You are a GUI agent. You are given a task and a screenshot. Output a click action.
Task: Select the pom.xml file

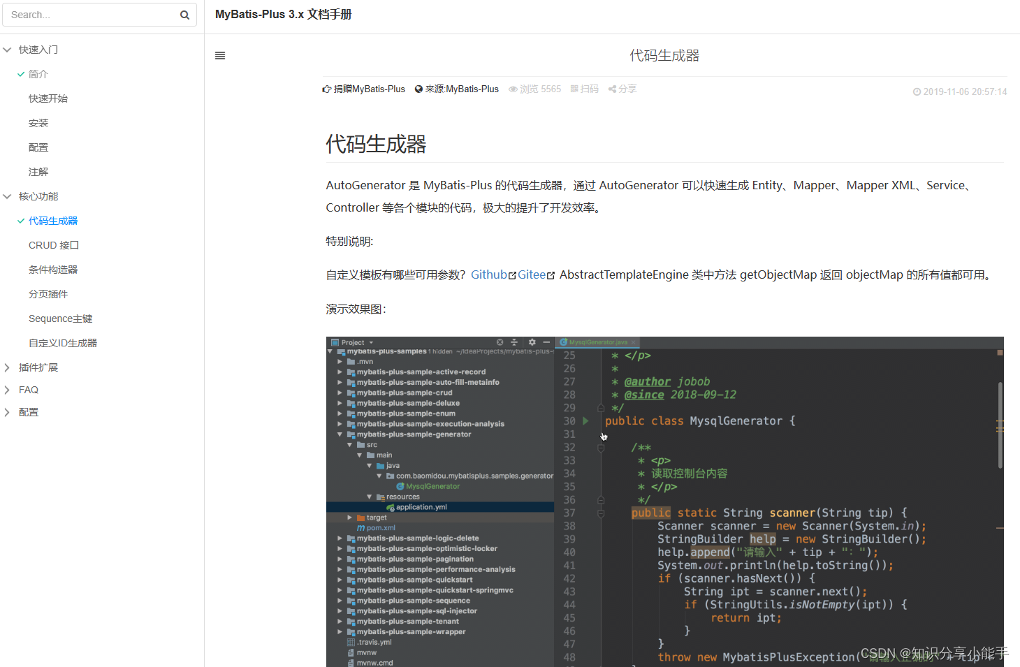pyautogui.click(x=376, y=528)
